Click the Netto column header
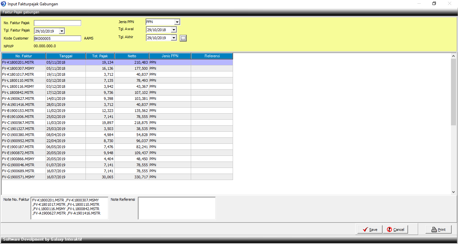This screenshot has height=244, width=458. tap(132, 56)
